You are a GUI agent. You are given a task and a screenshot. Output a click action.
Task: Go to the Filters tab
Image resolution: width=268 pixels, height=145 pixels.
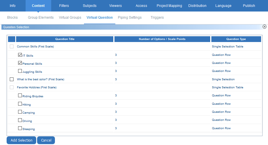pyautogui.click(x=64, y=6)
